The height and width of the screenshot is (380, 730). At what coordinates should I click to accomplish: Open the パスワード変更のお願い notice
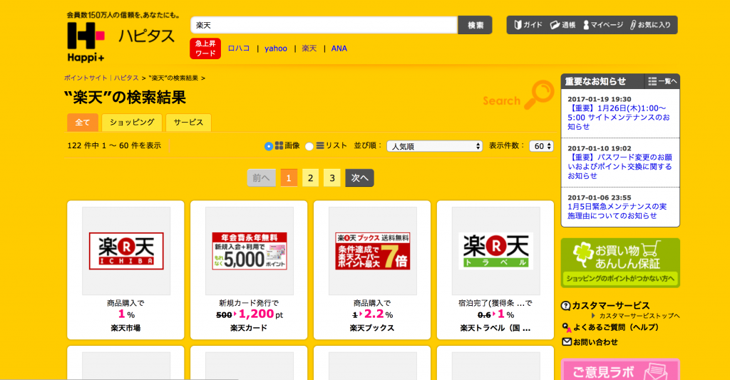click(620, 167)
